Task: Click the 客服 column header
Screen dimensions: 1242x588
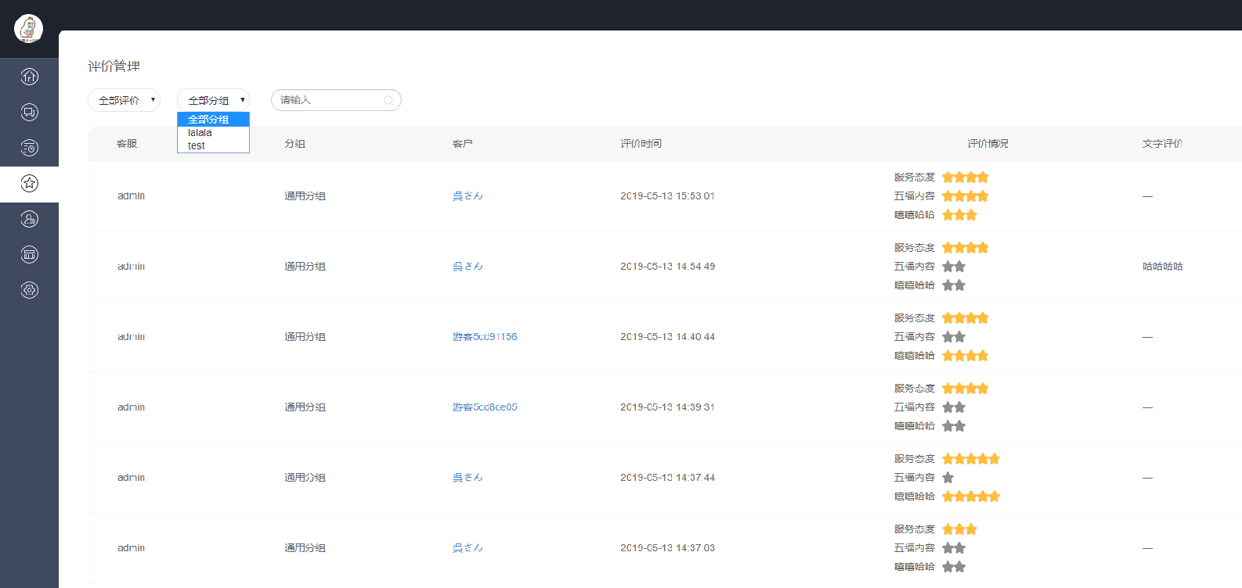Action: coord(127,144)
